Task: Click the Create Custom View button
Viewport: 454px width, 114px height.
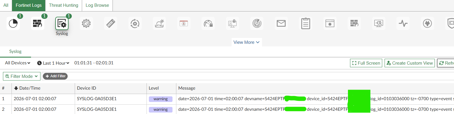Action: [410, 63]
